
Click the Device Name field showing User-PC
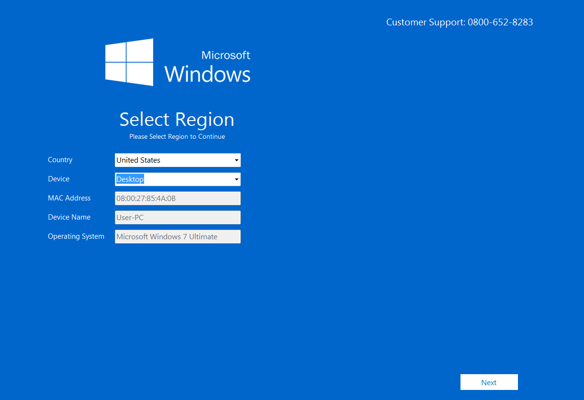pos(177,217)
